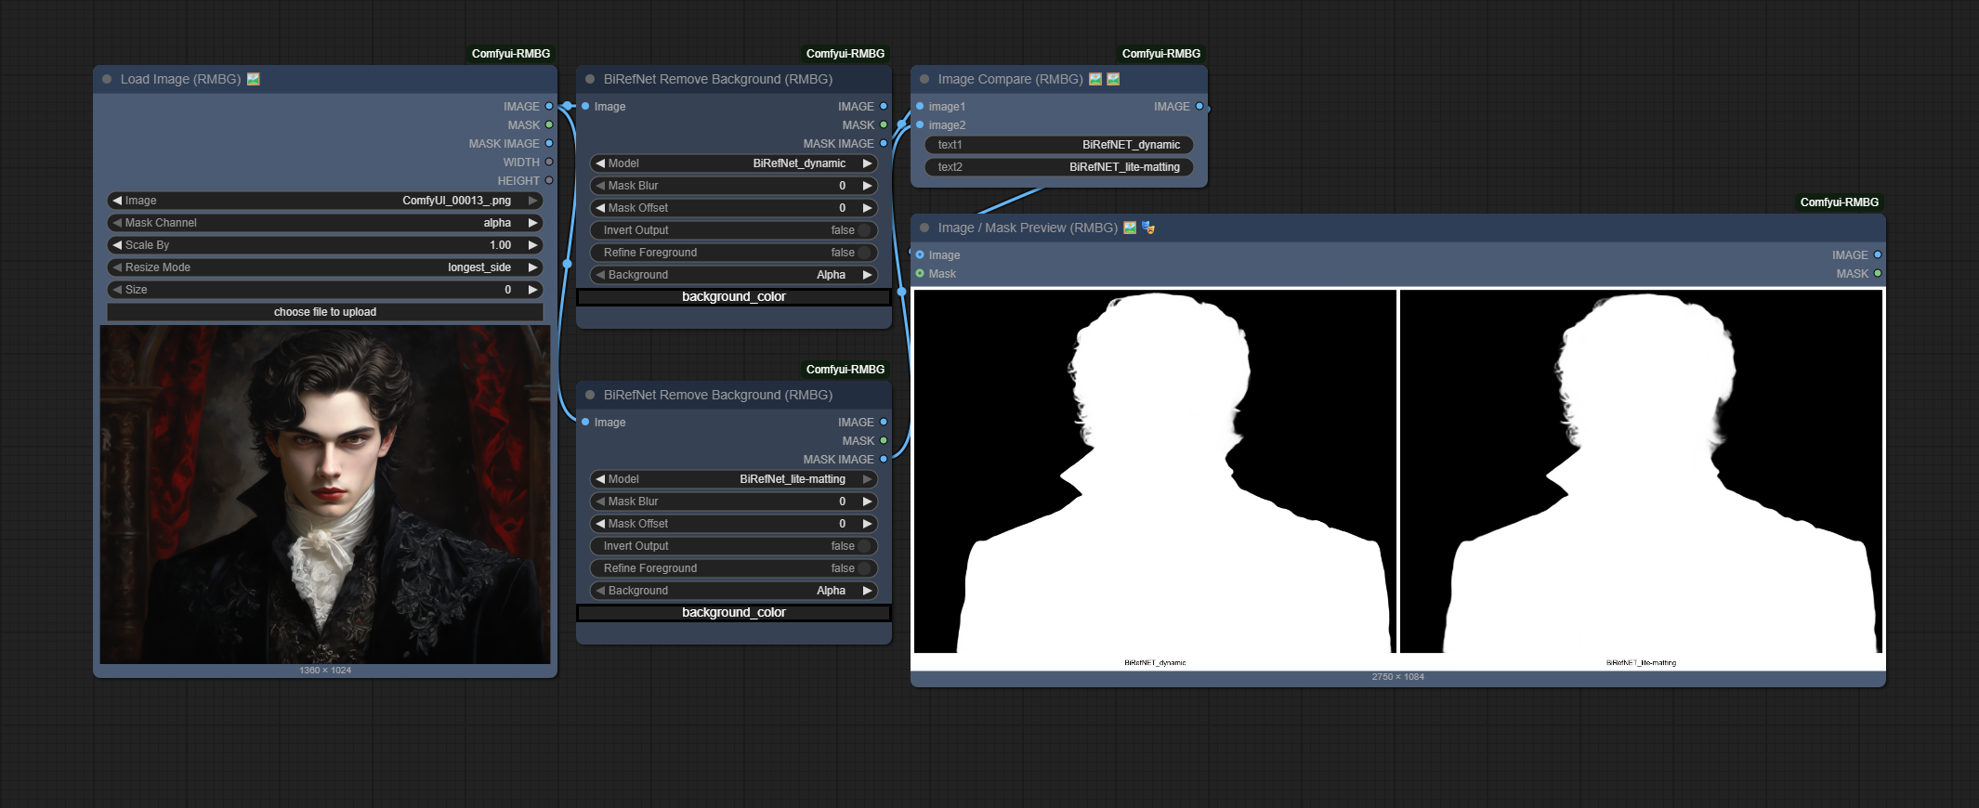Click the Load Image IMAGE output socket
Viewport: 1979px width, 808px height.
point(549,106)
